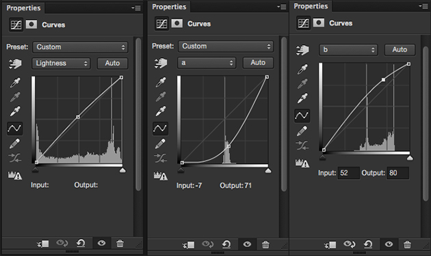Toggle view previous state in b panel
Image resolution: width=431 pixels, height=256 pixels.
pyautogui.click(x=349, y=244)
